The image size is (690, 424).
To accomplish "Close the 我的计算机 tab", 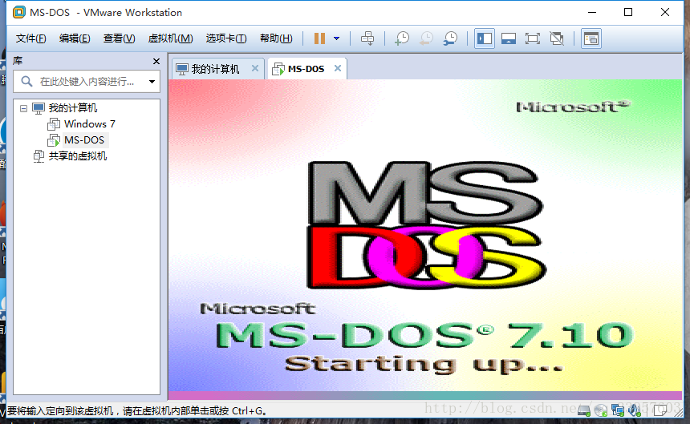I will [x=255, y=68].
